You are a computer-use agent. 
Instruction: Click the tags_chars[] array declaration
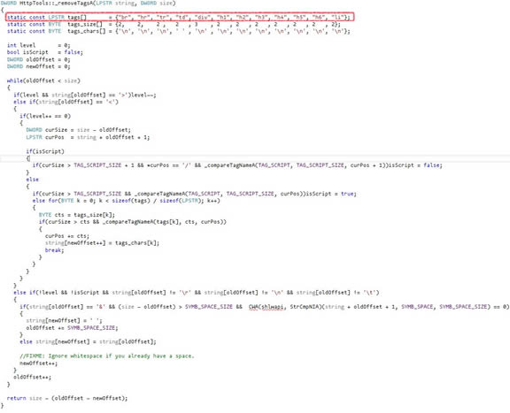[179, 32]
